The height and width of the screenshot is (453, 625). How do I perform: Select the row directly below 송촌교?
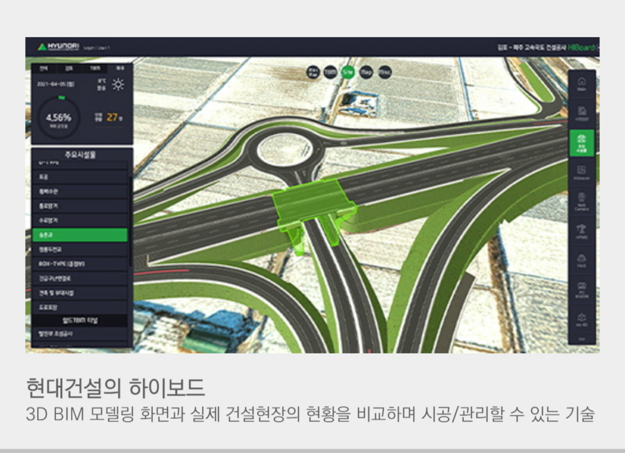79,250
